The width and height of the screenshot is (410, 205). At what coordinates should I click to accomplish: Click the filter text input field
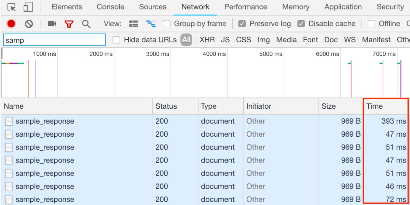click(55, 40)
